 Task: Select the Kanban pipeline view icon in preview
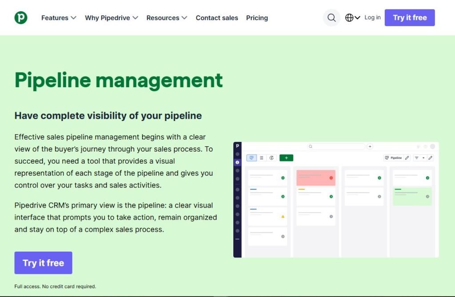pyautogui.click(x=251, y=157)
